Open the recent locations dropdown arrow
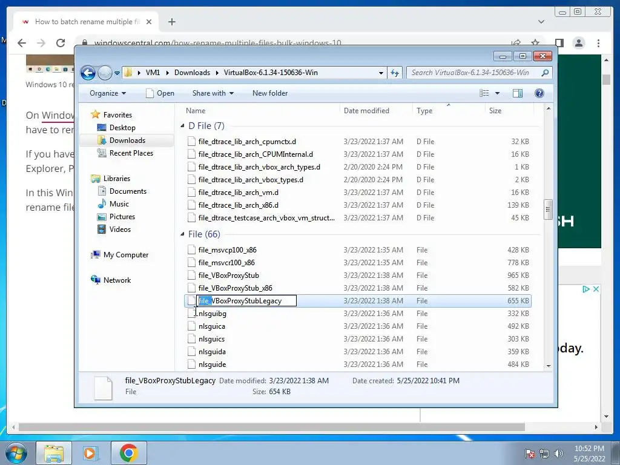The image size is (620, 465). (x=117, y=73)
